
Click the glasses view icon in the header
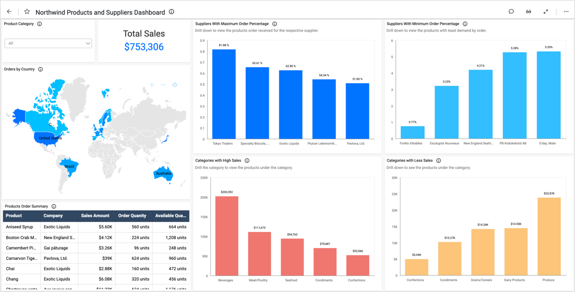528,12
